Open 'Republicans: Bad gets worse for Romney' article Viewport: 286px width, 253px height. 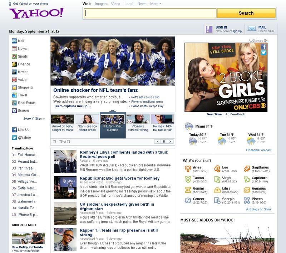pos(120,178)
